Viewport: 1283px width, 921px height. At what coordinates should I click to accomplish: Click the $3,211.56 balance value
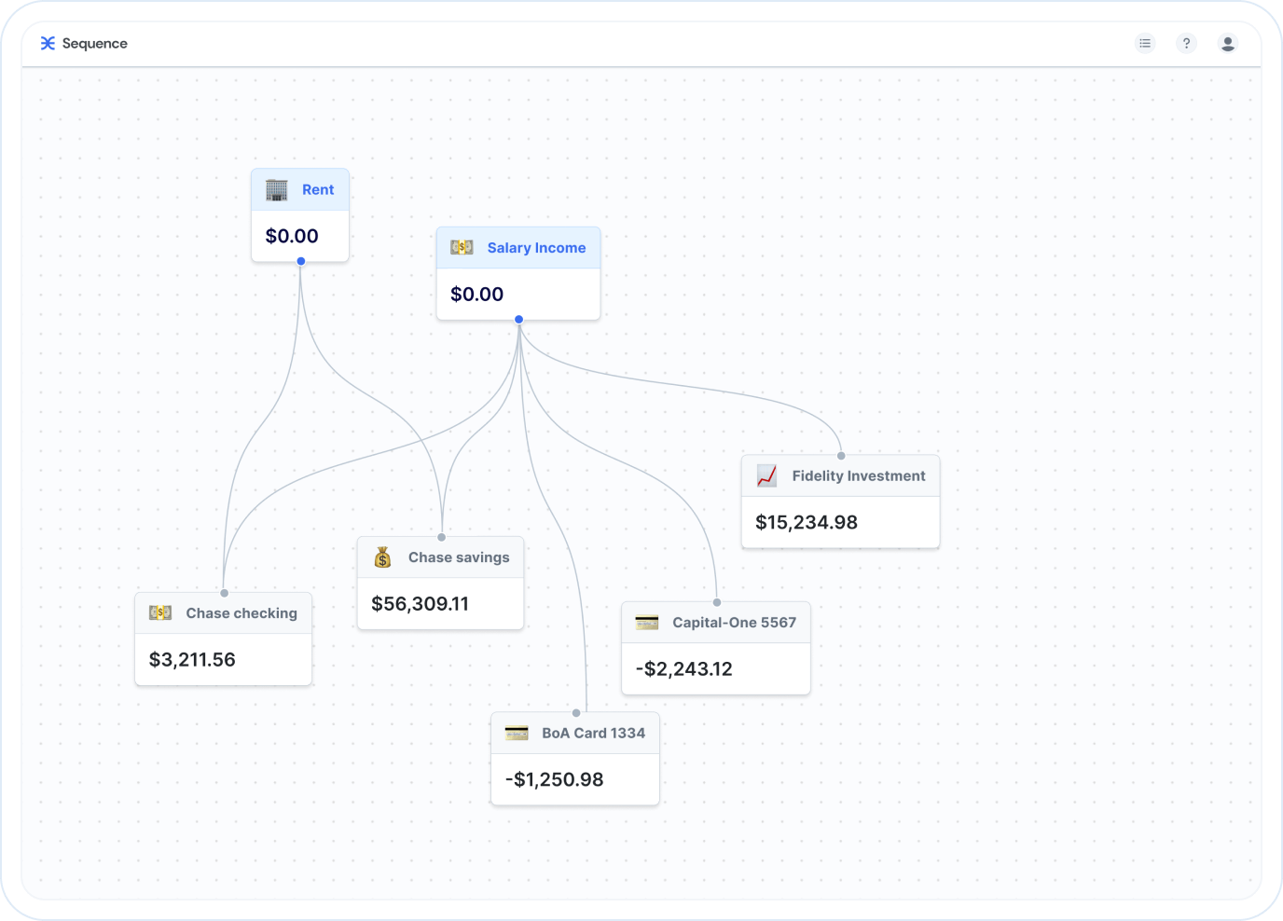[x=192, y=660]
